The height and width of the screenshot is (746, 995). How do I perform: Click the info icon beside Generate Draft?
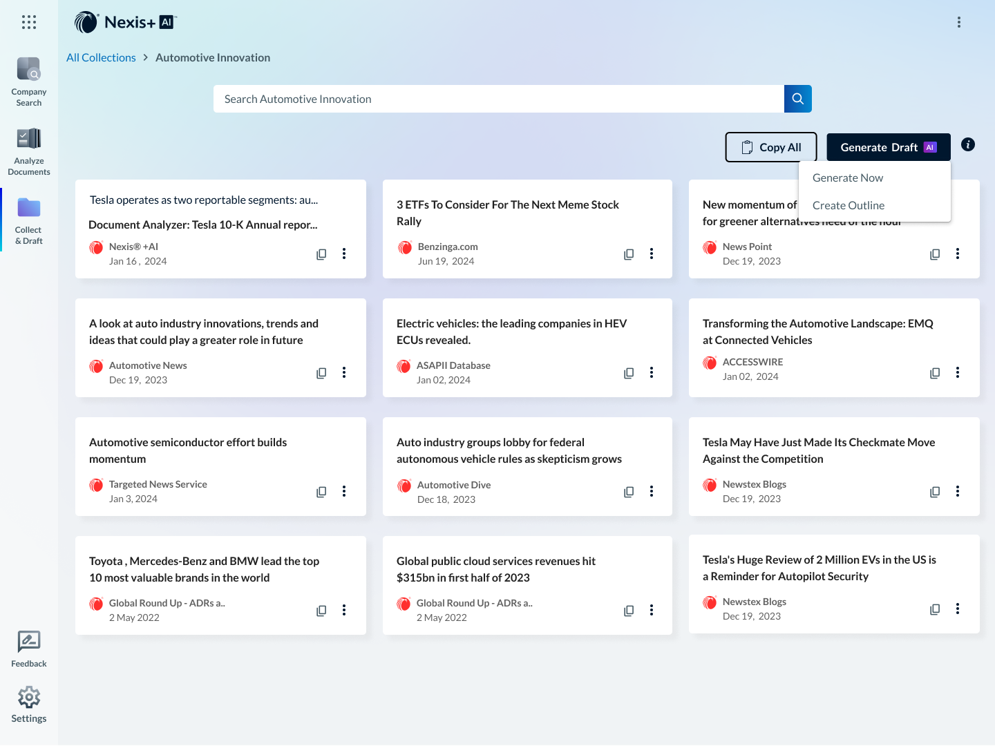(x=968, y=144)
